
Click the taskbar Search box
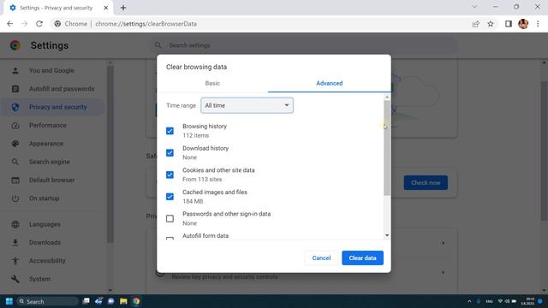48,301
